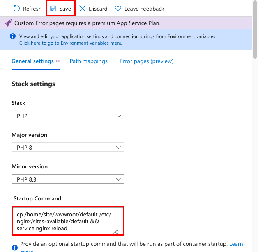Click the purple rocket premium icon
This screenshot has width=258, height=252.
(x=8, y=23)
